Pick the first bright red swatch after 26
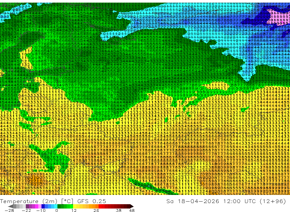The height and width of the screenshot is (212, 290). (x=100, y=206)
